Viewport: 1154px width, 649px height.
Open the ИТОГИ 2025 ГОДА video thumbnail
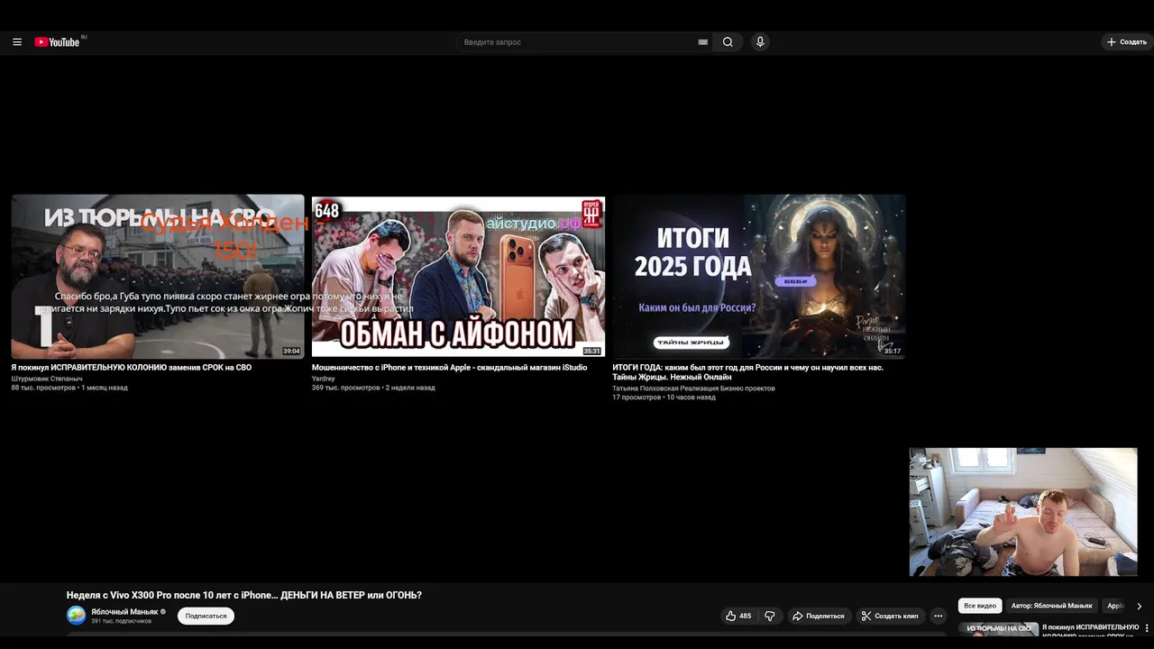point(758,277)
